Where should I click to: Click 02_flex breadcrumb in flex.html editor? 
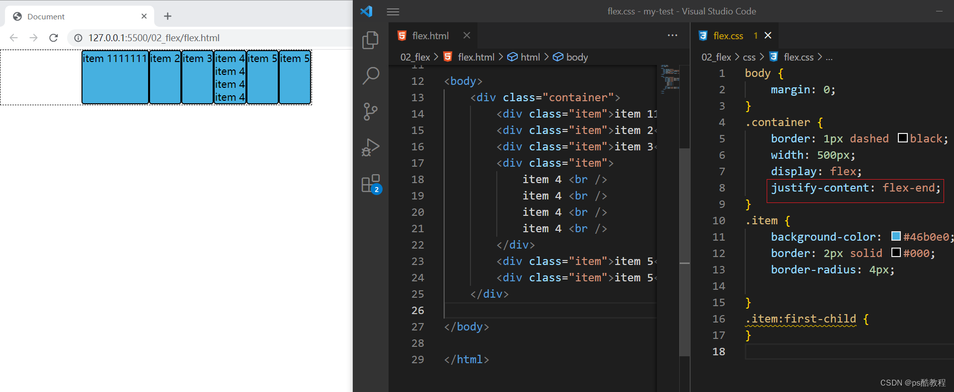[415, 57]
